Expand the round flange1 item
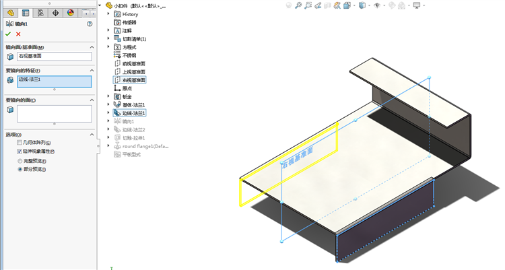 (x=108, y=145)
